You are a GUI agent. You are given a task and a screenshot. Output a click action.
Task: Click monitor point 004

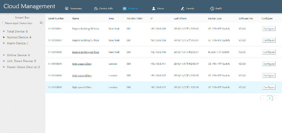coord(129,64)
